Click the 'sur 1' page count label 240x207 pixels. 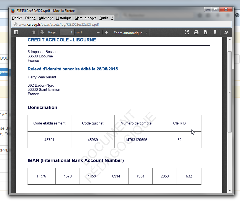[x=79, y=32]
